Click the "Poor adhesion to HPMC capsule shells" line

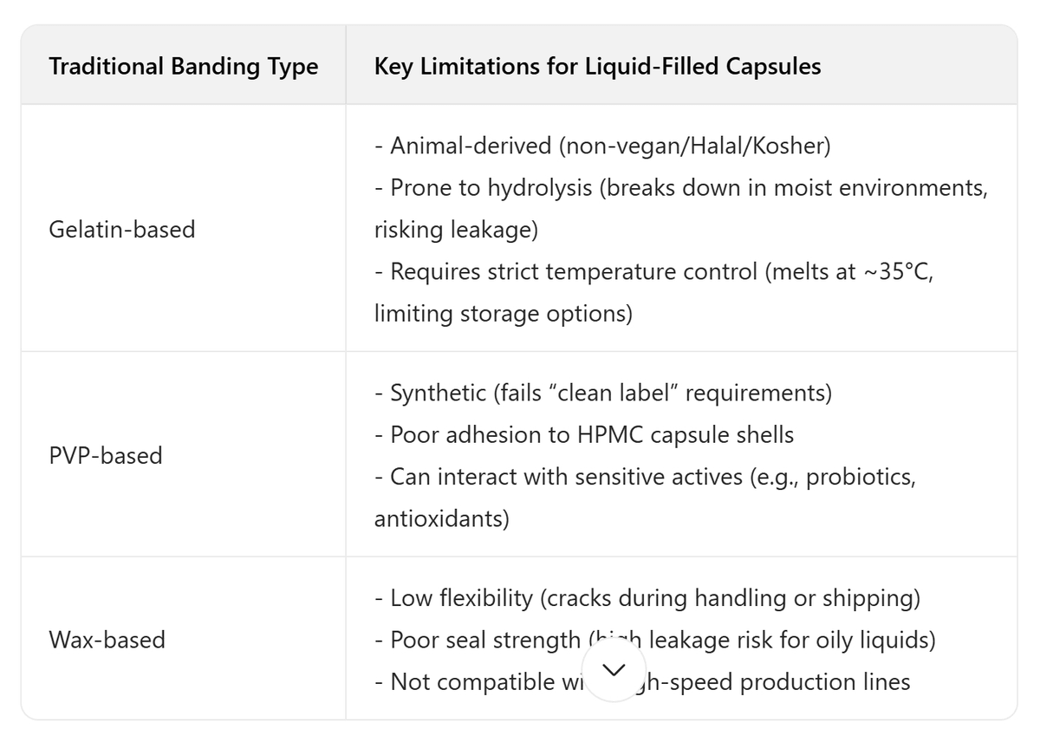coord(583,434)
